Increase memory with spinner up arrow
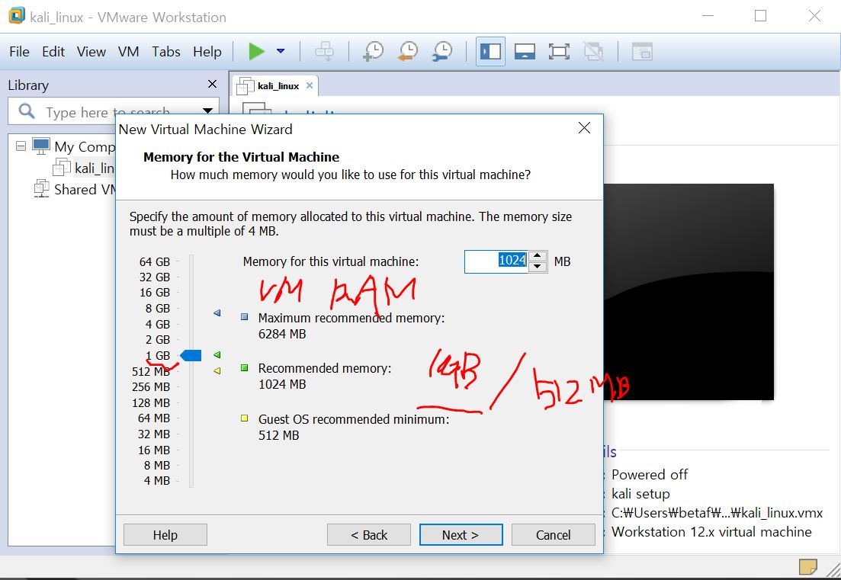 [x=538, y=255]
